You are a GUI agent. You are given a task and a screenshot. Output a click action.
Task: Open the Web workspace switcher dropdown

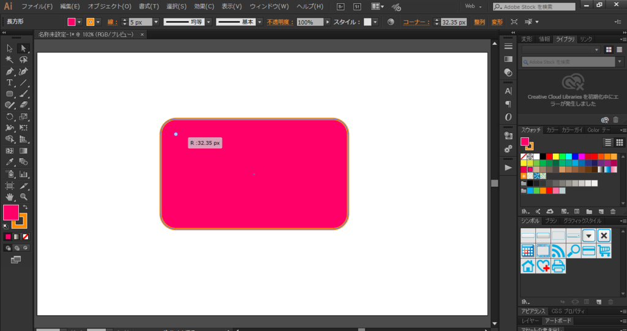pos(473,6)
